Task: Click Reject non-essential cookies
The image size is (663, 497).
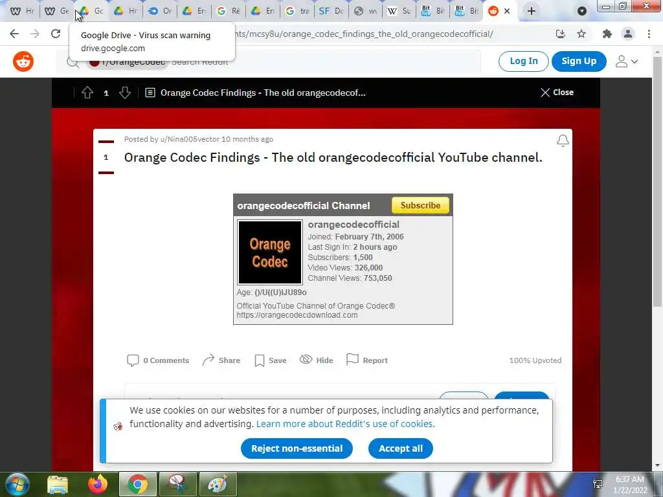Action: pos(297,448)
